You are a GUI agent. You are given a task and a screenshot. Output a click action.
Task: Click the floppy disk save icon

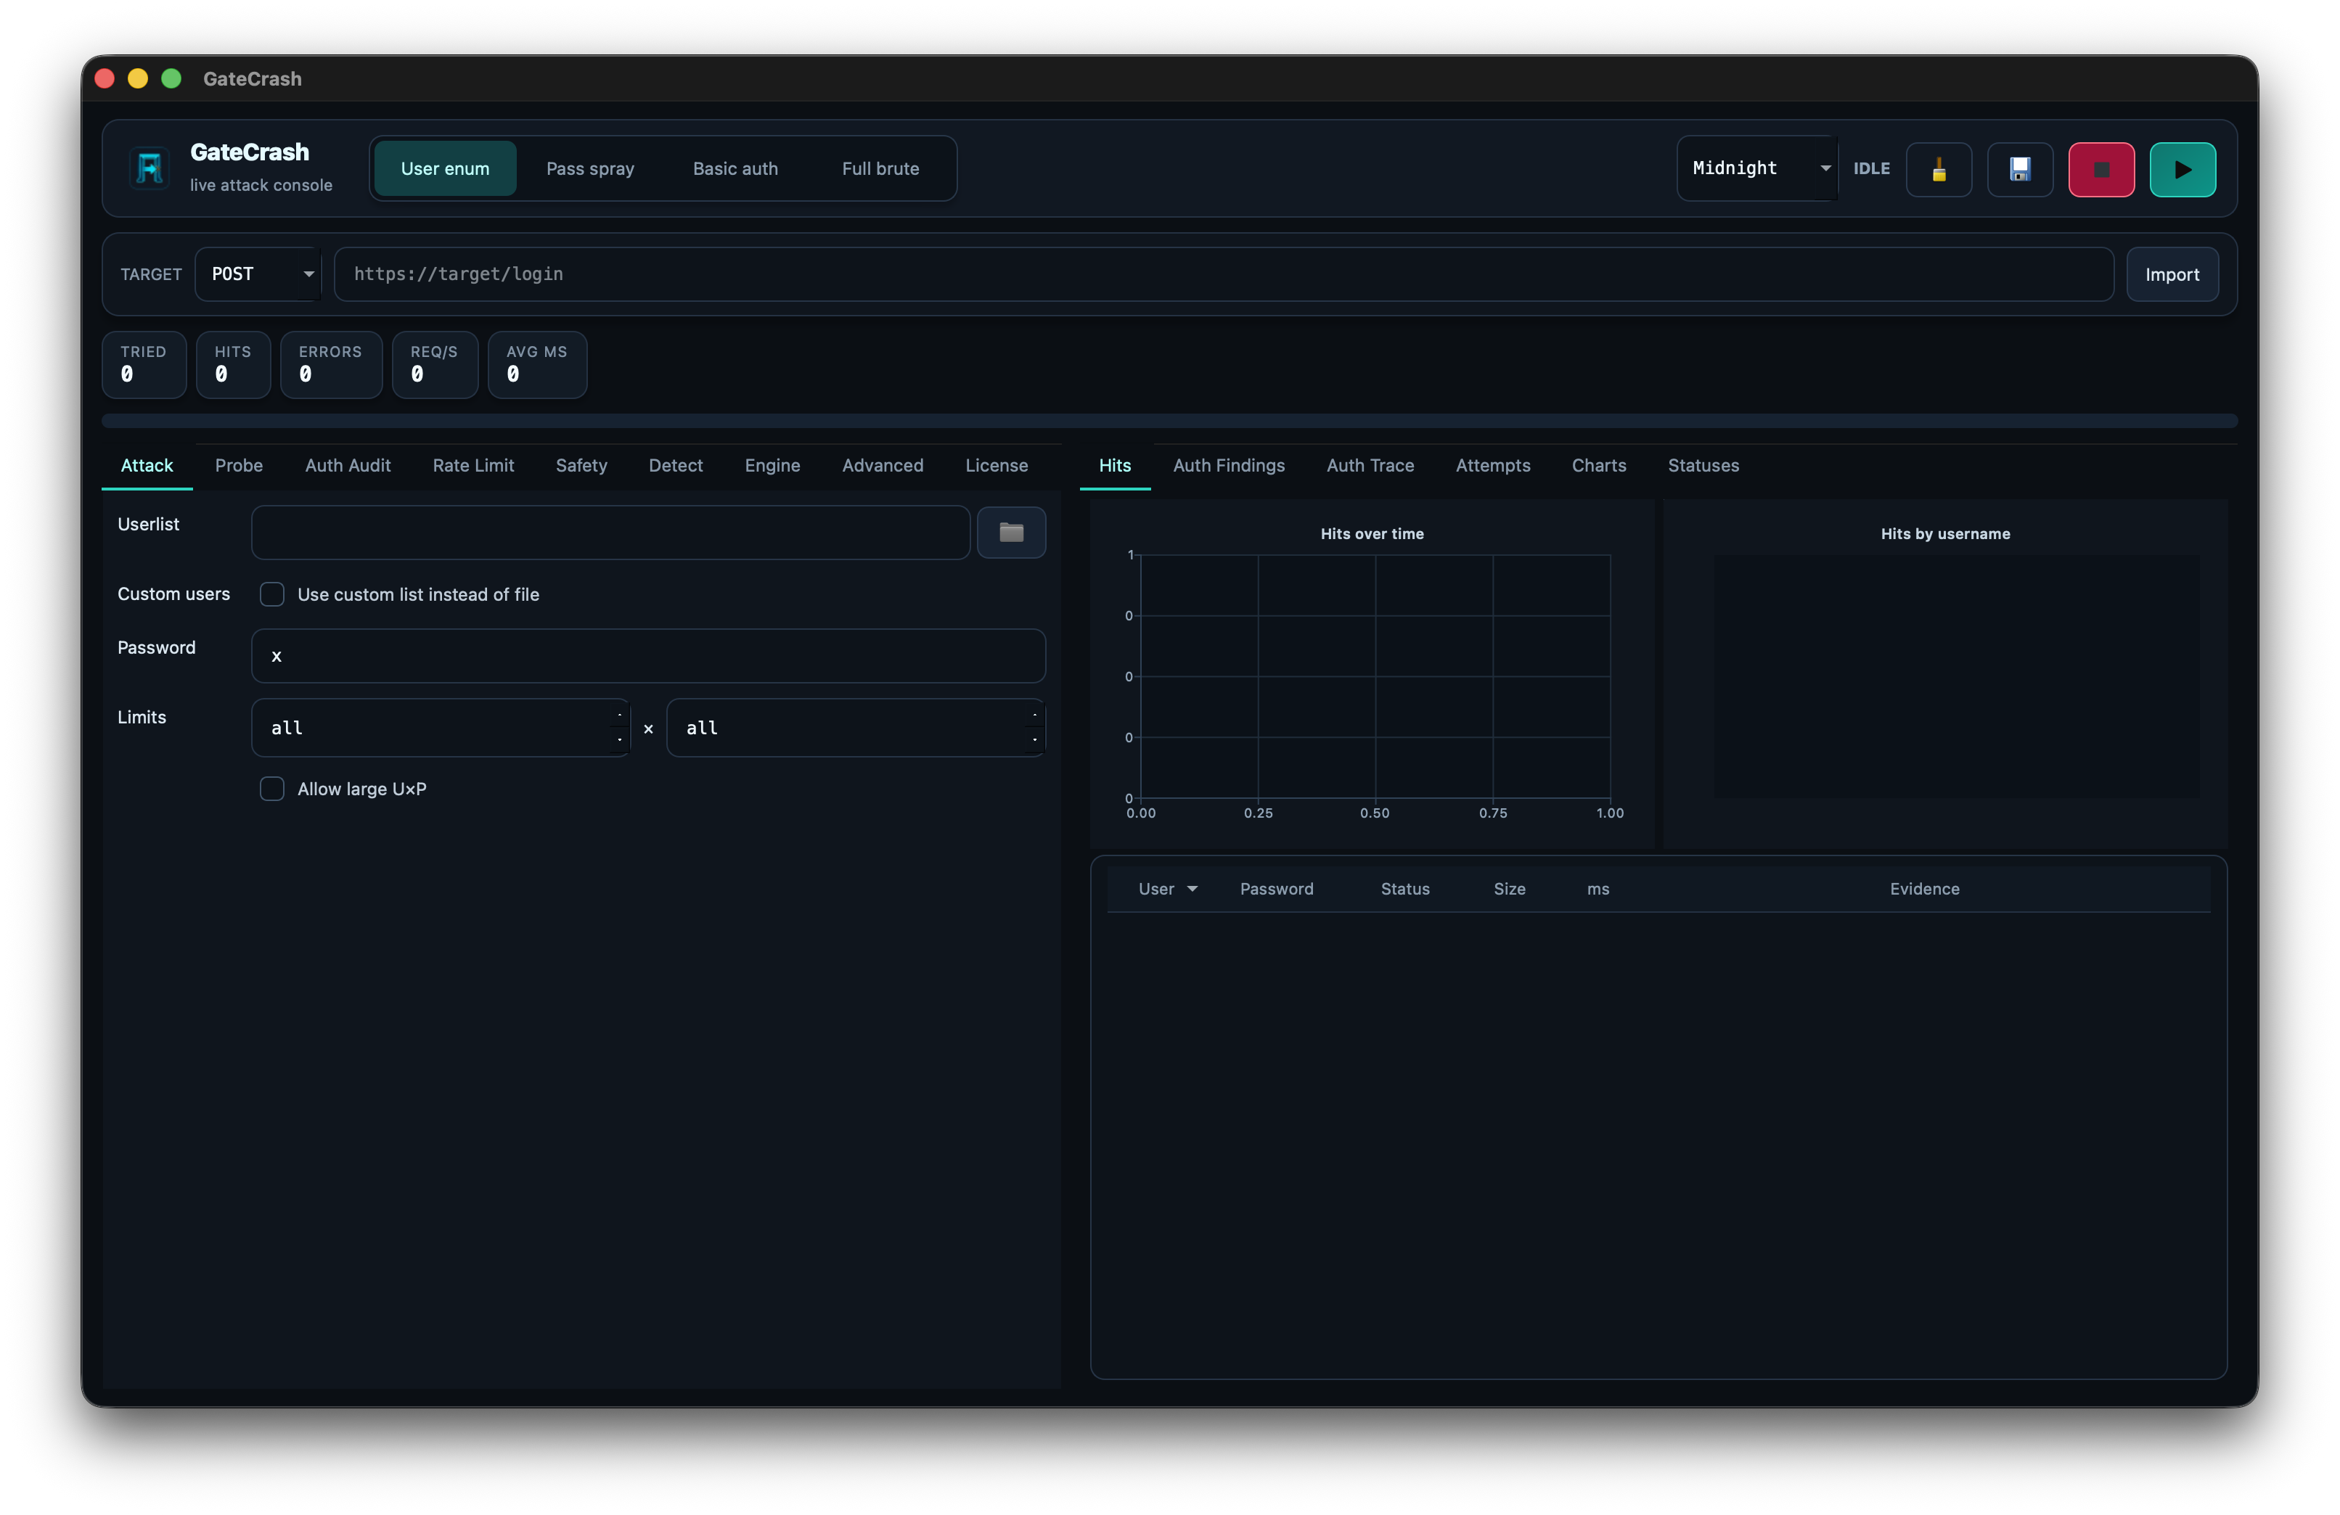(x=2019, y=169)
